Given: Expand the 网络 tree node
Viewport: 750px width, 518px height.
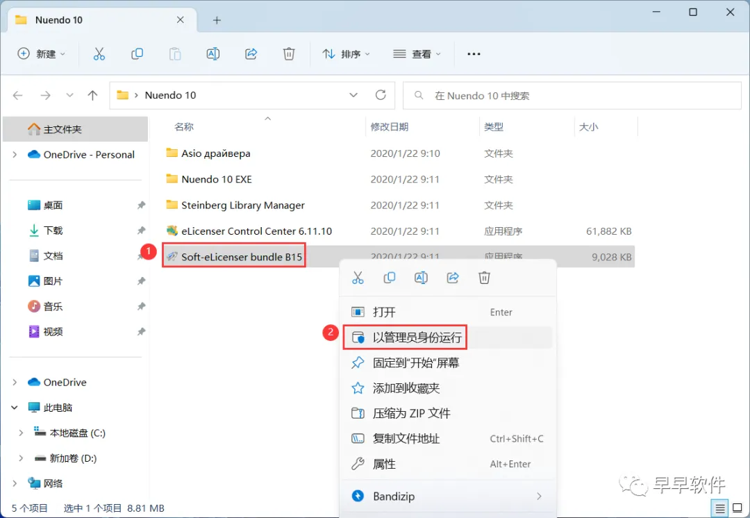Looking at the screenshot, I should (x=15, y=483).
